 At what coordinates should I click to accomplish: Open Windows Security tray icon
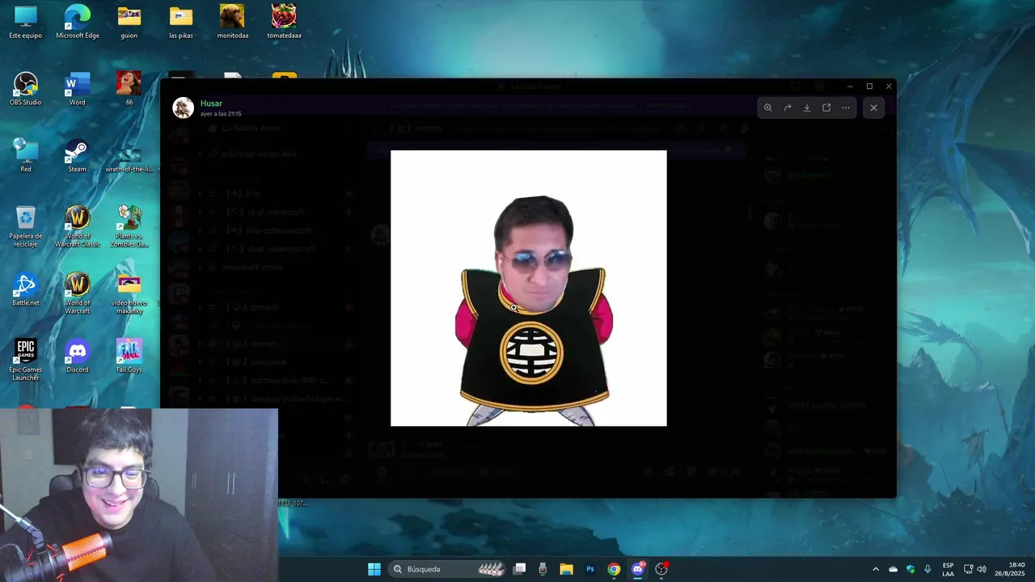coord(910,569)
